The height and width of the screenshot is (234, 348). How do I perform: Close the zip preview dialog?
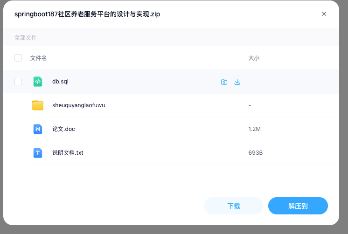click(x=324, y=14)
